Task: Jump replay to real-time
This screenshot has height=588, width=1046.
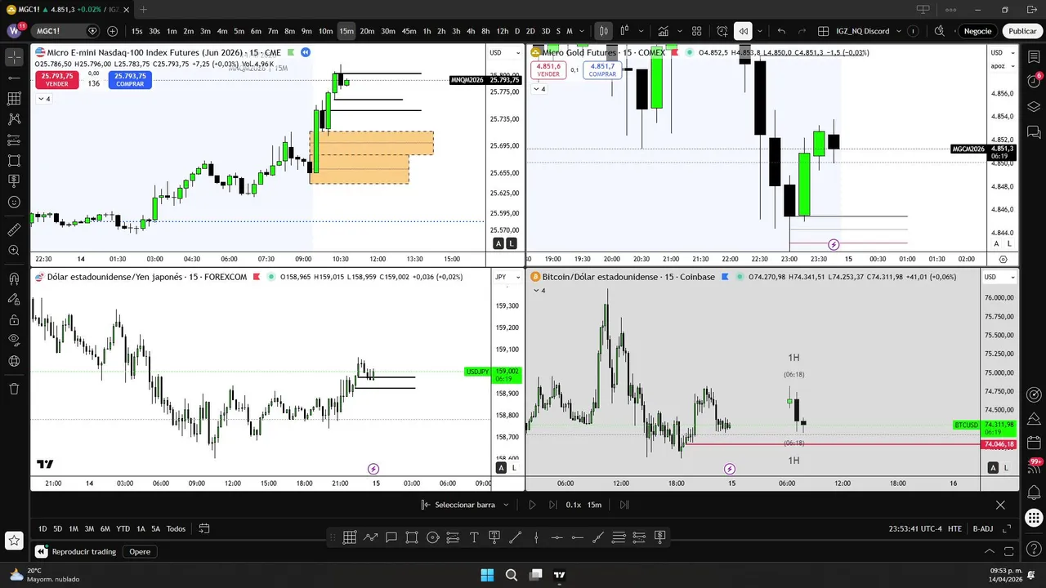Action: [624, 505]
